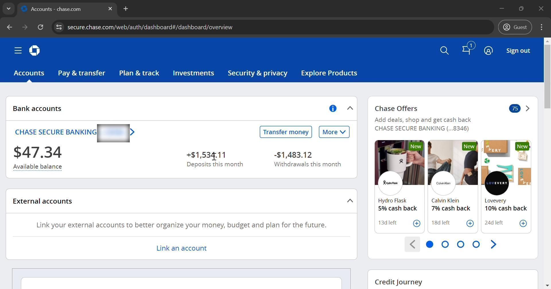The height and width of the screenshot is (289, 551).
Task: Open the hamburger navigation menu
Action: pyautogui.click(x=18, y=51)
